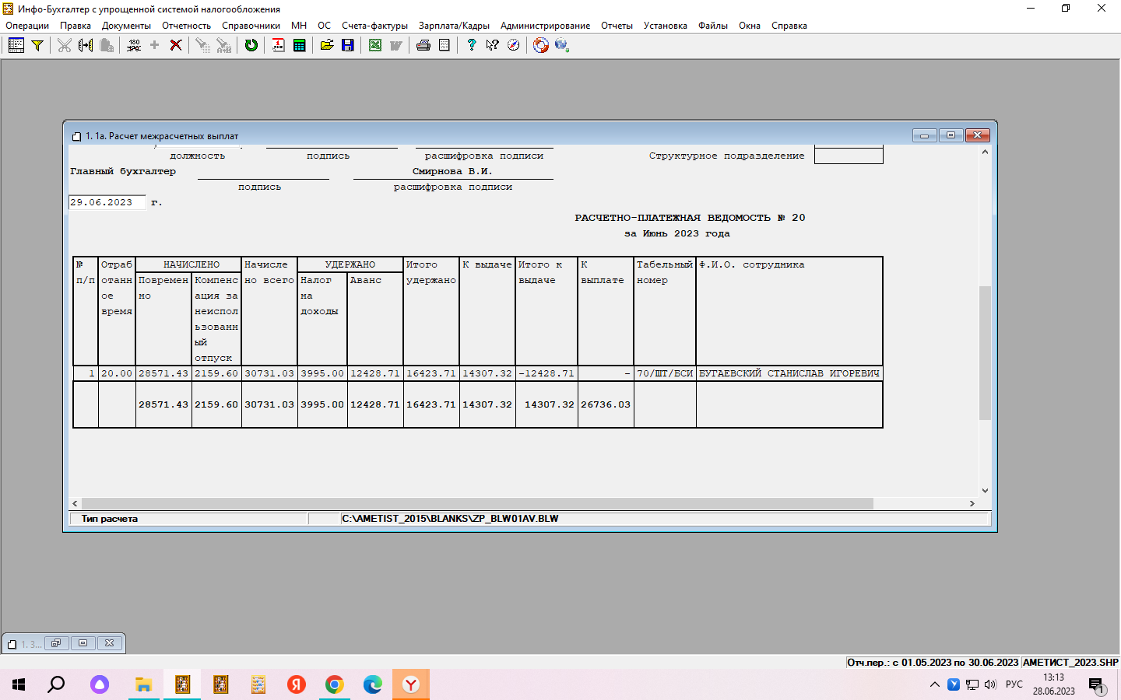This screenshot has height=700, width=1121.
Task: Click the flashlight search icon
Action: (x=202, y=45)
